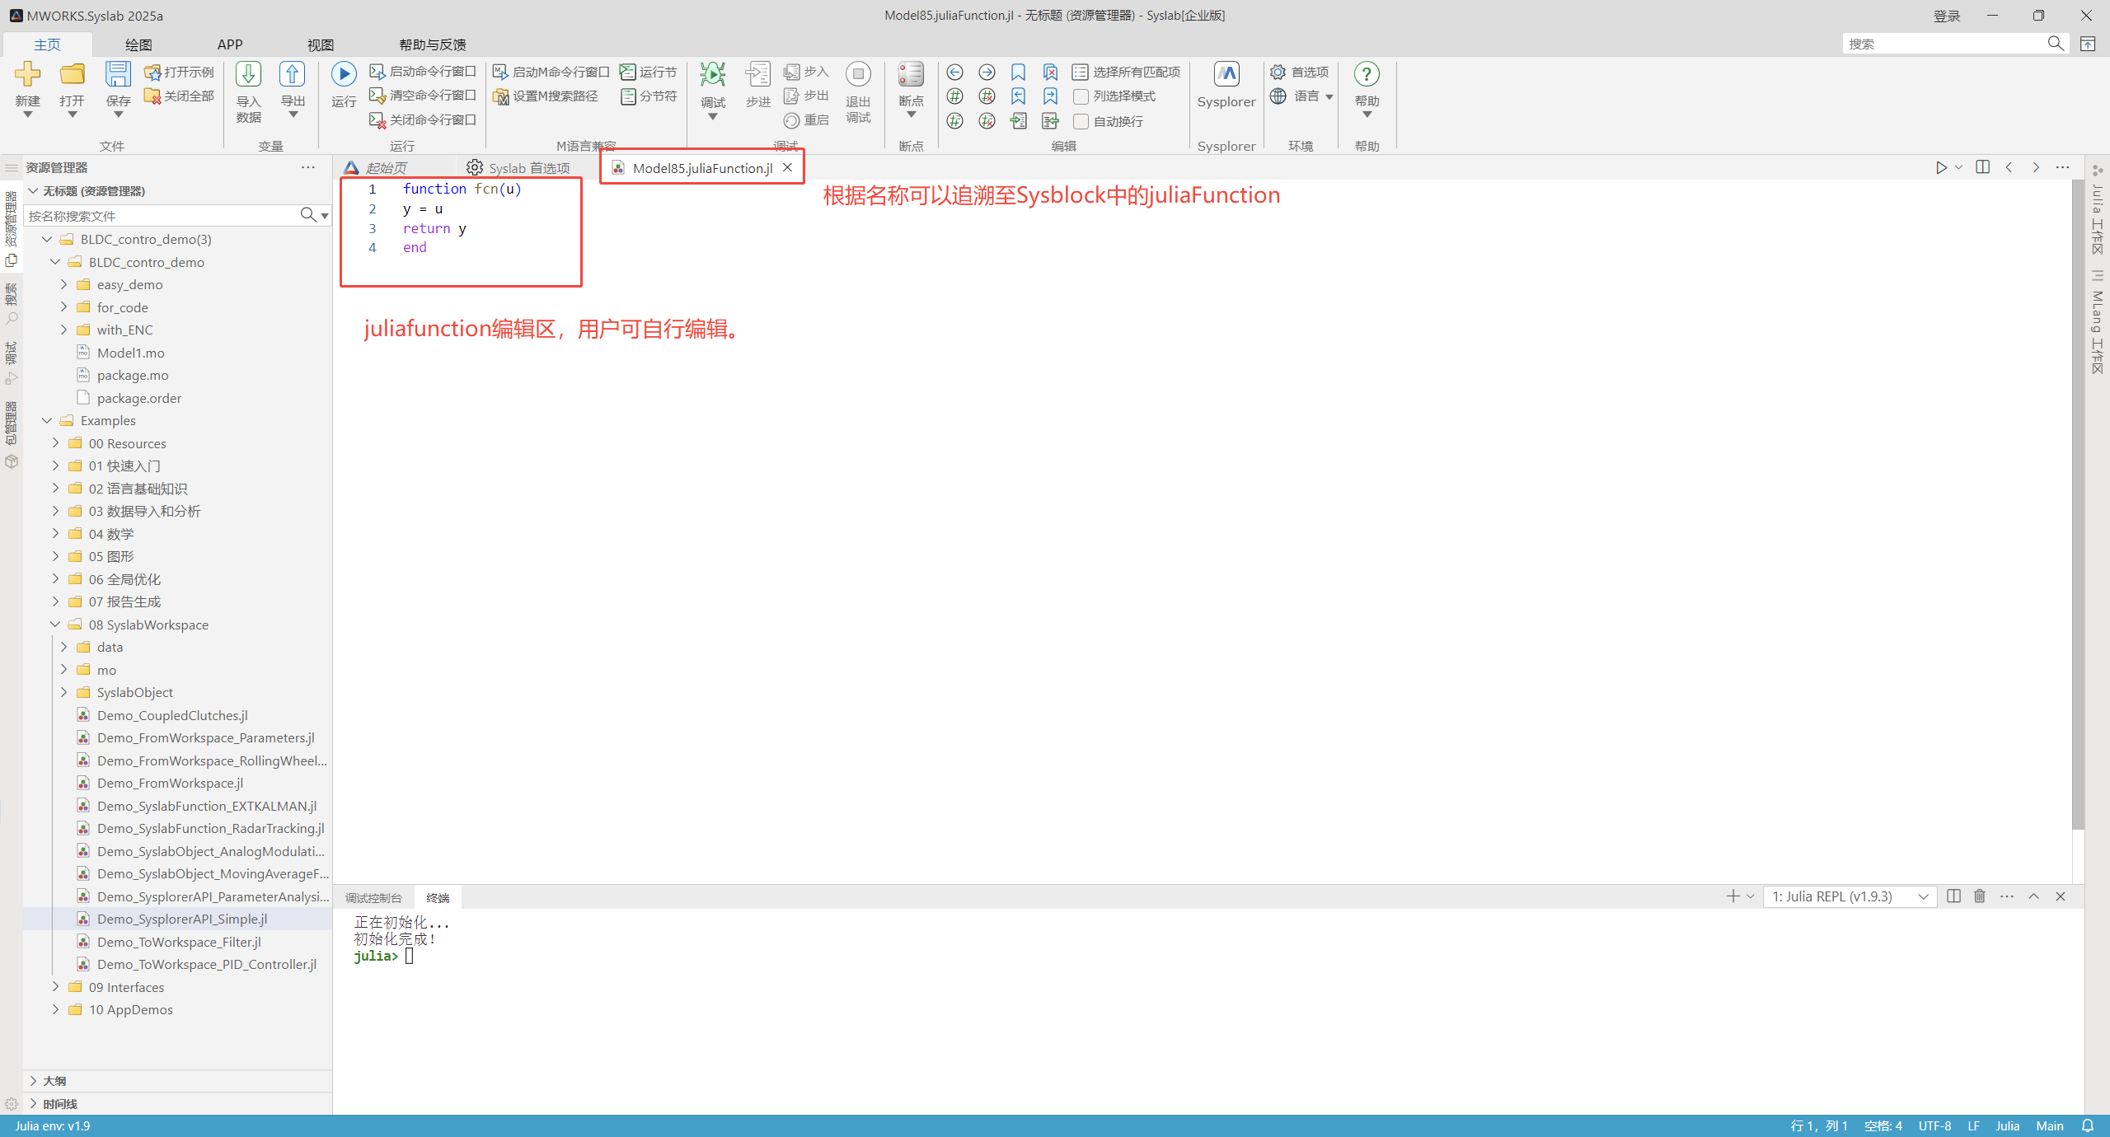Click the 断点 breakpoint icon

(x=911, y=74)
